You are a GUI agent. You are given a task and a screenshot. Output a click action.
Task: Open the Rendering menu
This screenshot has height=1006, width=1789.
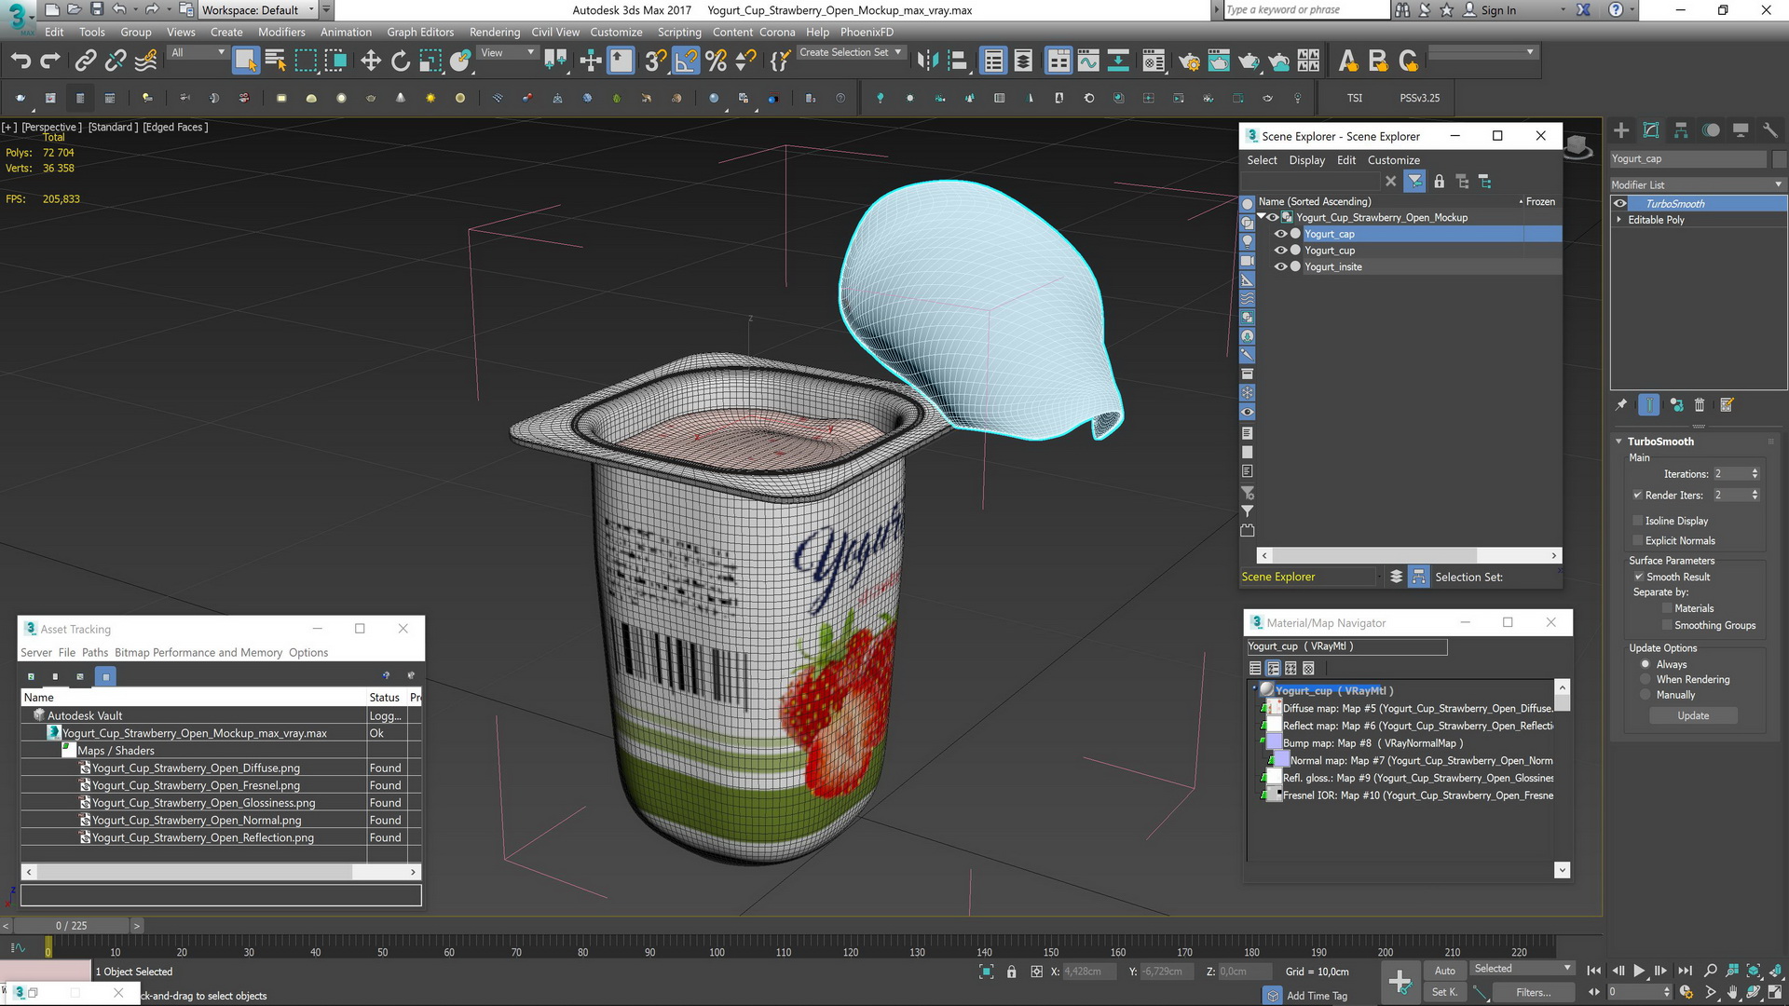click(x=495, y=32)
